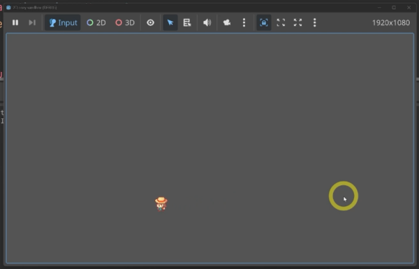Minimize the game debug window
The height and width of the screenshot is (269, 419).
tap(379, 8)
